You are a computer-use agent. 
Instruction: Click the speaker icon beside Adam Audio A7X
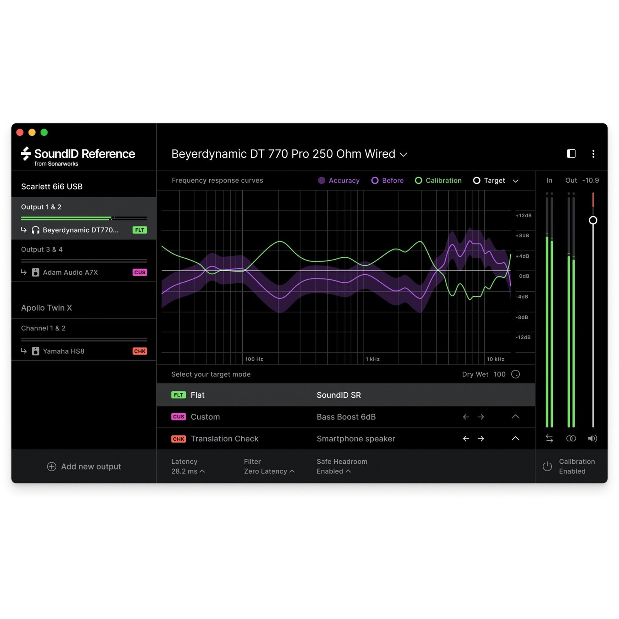coord(36,272)
